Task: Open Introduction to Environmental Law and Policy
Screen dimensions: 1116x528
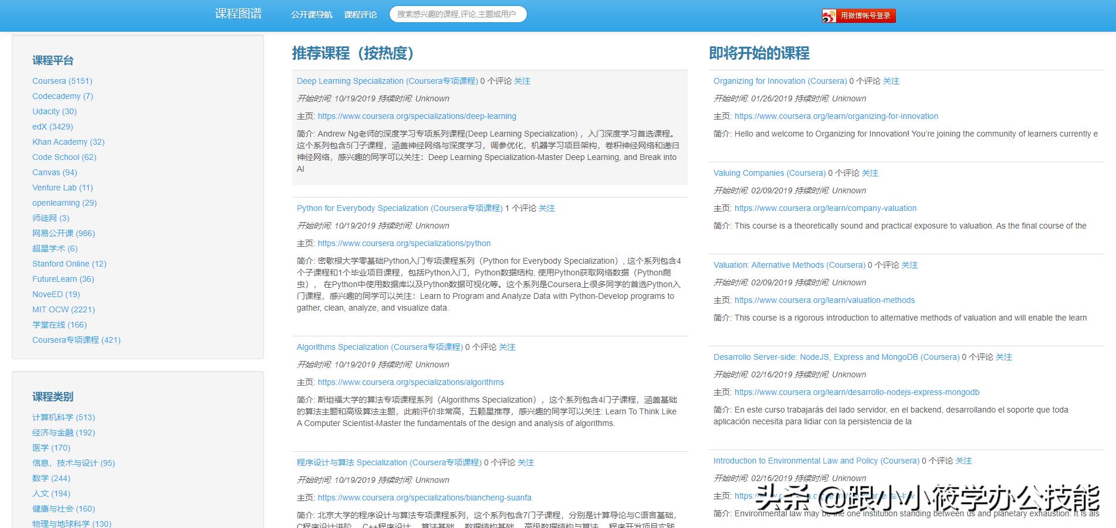Action: pos(816,461)
